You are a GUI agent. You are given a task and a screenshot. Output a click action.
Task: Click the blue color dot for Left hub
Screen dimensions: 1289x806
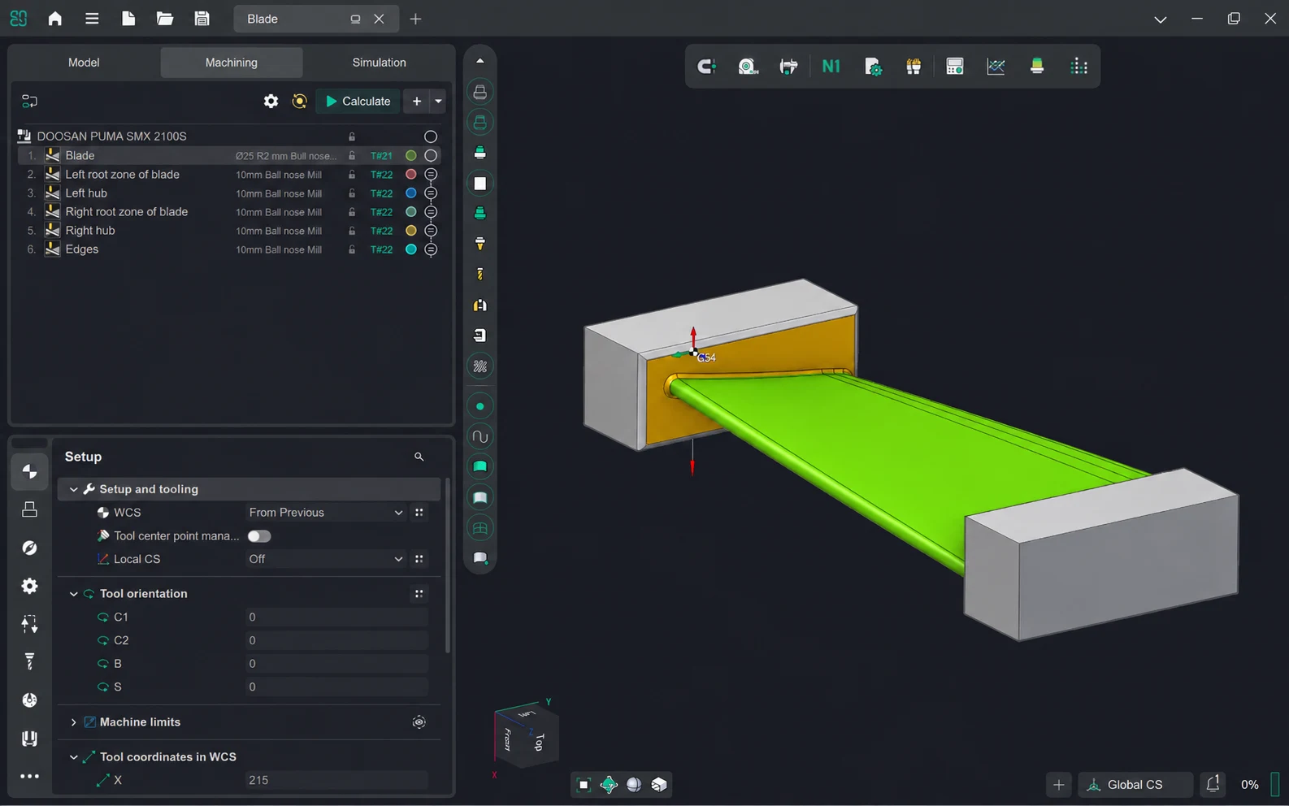411,193
